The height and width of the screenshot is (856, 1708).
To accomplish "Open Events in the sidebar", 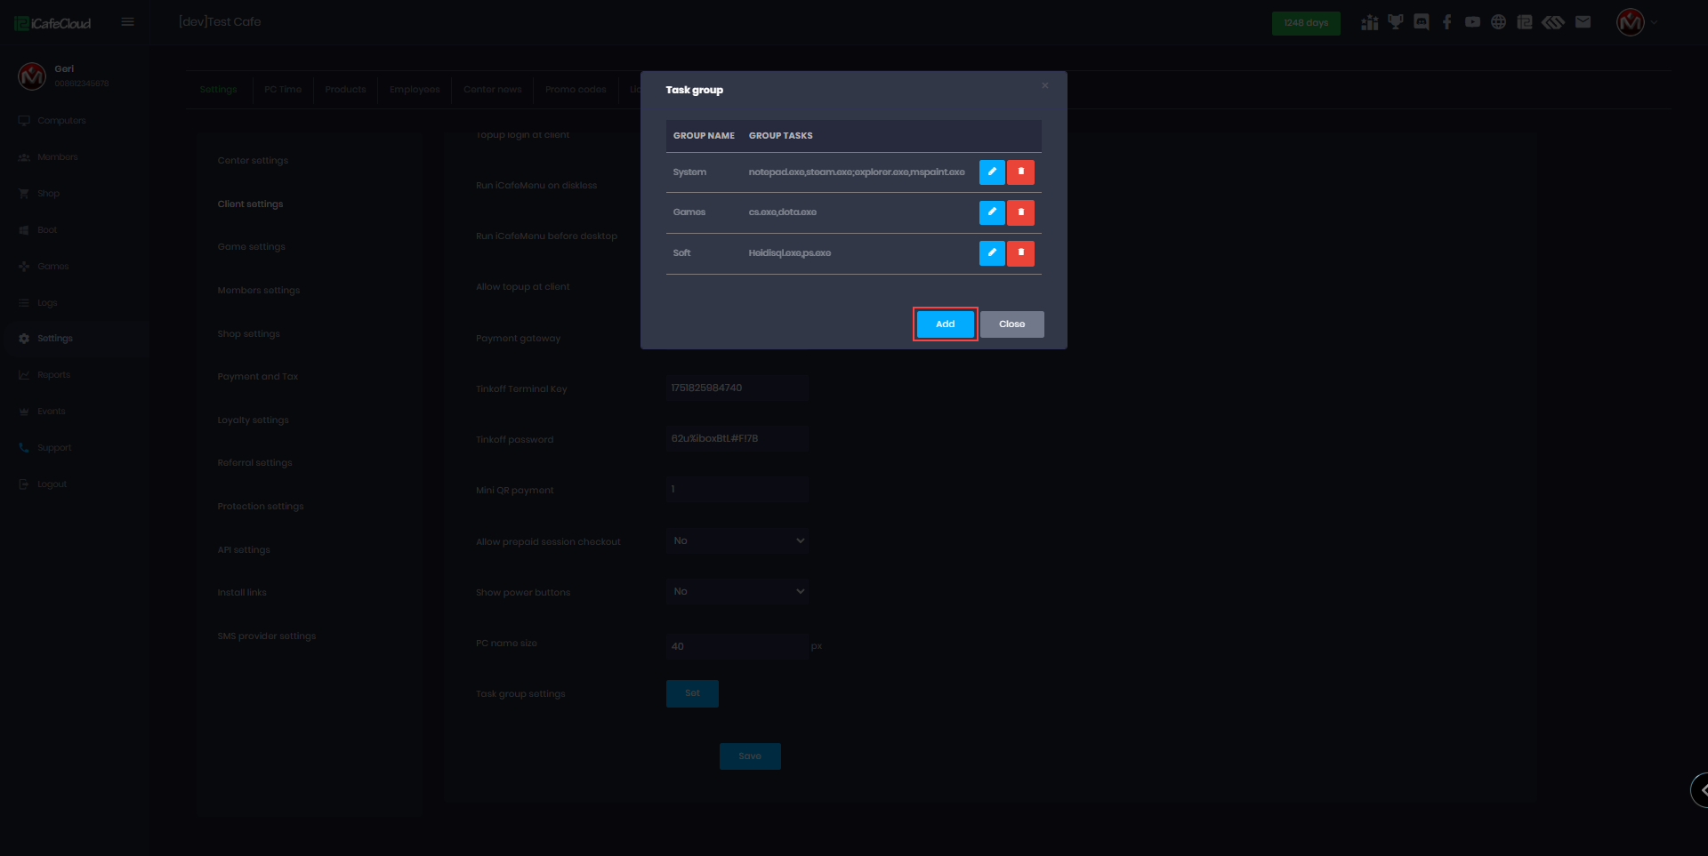I will click(52, 412).
